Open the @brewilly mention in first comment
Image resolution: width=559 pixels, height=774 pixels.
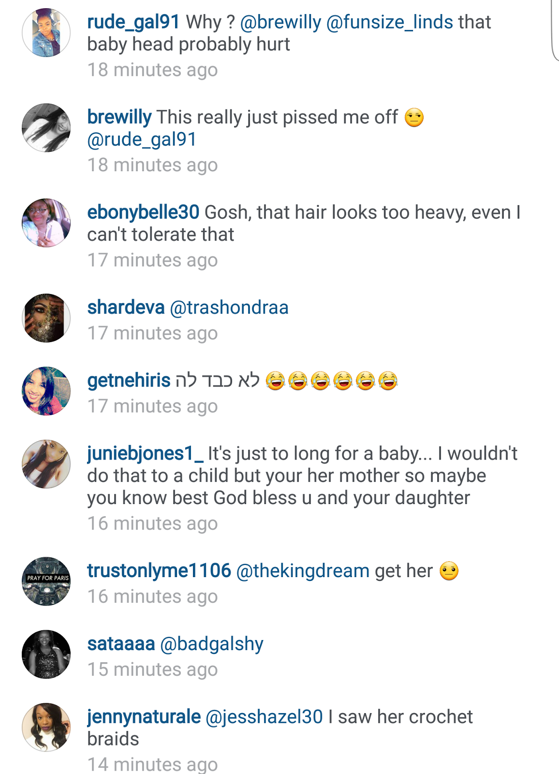pos(280,22)
